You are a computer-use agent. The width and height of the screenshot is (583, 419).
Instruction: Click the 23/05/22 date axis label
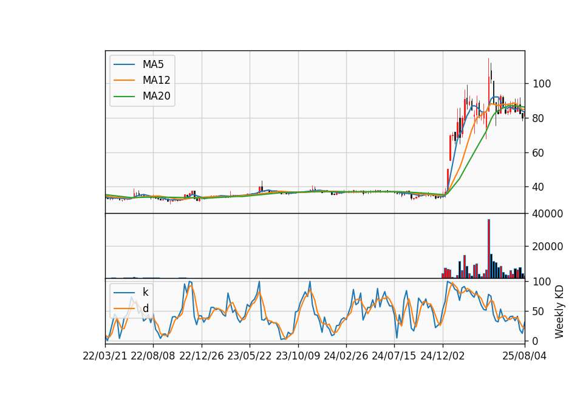(250, 356)
